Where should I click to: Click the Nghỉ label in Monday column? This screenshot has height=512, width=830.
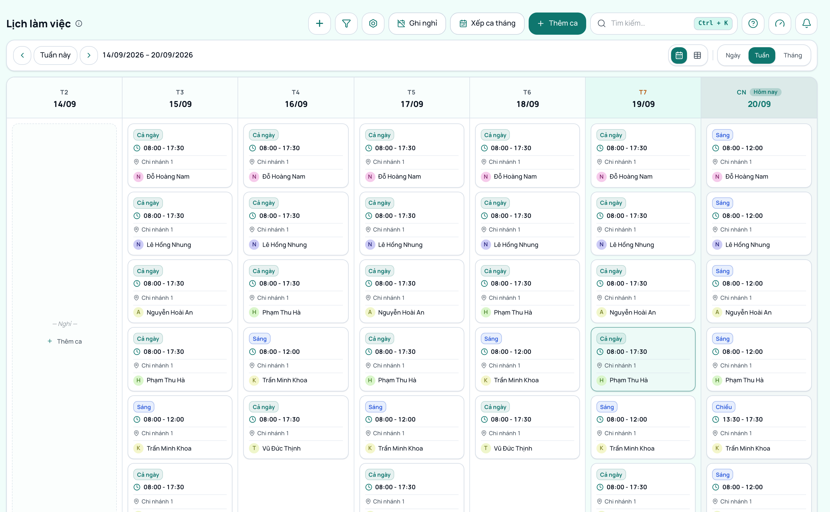click(65, 324)
